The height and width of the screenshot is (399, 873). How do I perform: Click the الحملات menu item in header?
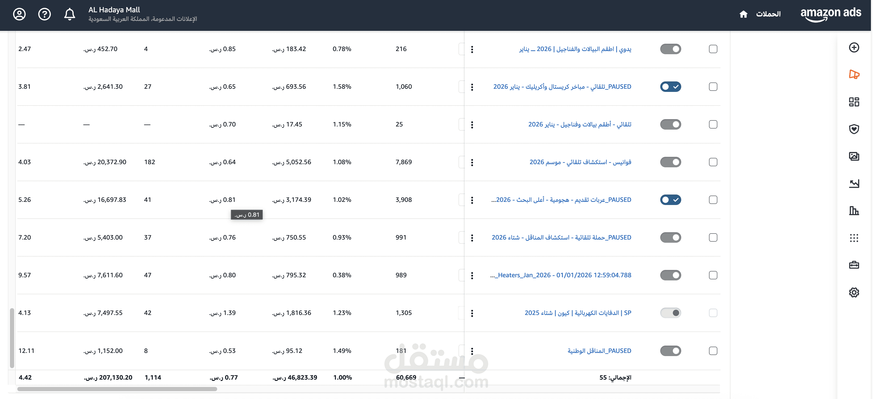(x=768, y=14)
